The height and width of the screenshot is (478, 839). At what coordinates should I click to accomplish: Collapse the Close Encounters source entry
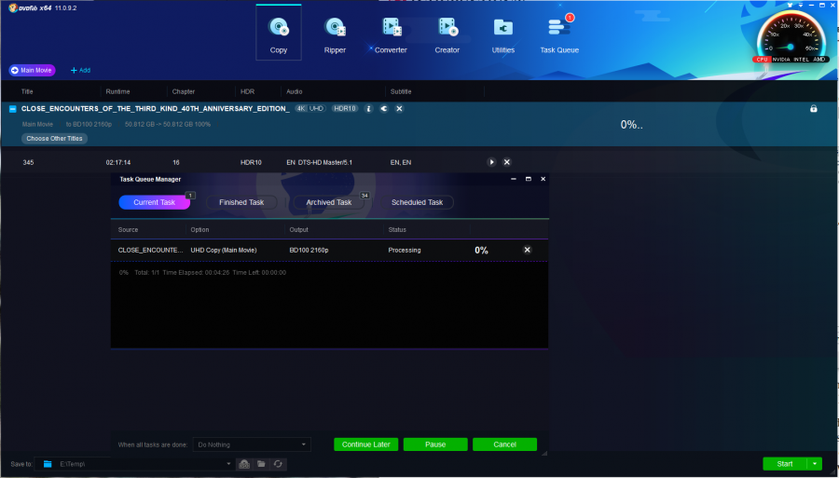[13, 108]
